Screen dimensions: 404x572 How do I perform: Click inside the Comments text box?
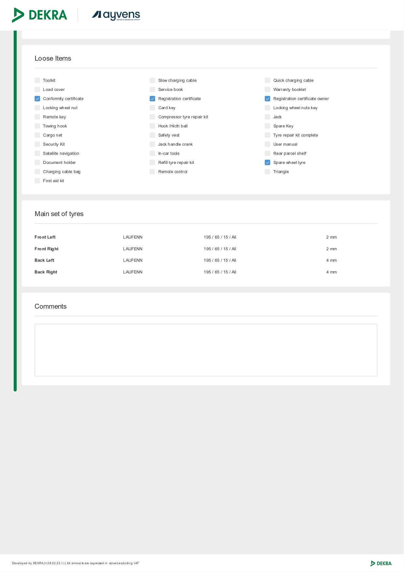206,350
